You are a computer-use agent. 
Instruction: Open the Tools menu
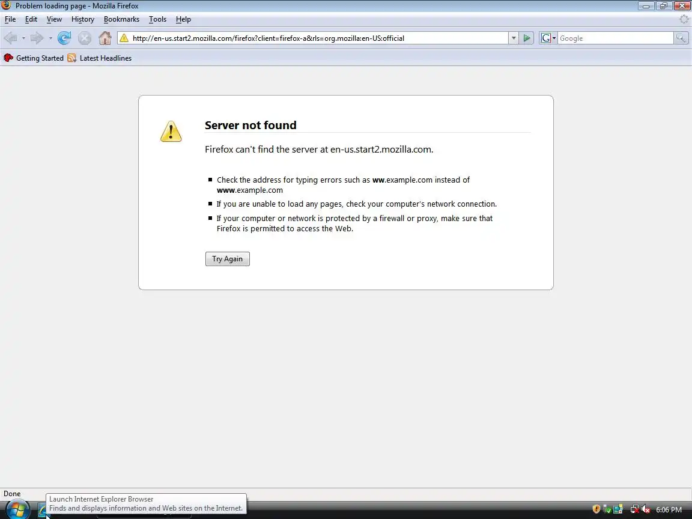click(x=157, y=19)
